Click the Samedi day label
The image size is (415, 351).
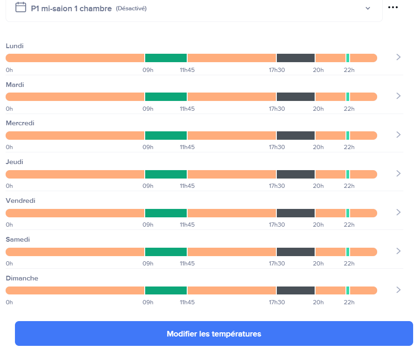(18, 240)
